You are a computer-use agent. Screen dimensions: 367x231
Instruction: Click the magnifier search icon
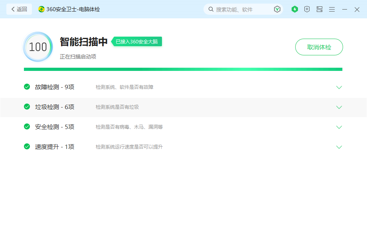tap(211, 9)
